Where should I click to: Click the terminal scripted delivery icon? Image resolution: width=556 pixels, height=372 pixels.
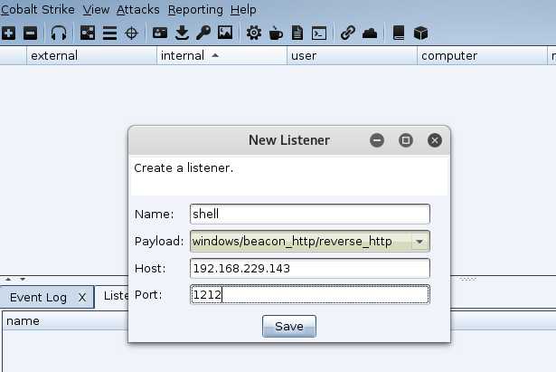click(x=319, y=33)
